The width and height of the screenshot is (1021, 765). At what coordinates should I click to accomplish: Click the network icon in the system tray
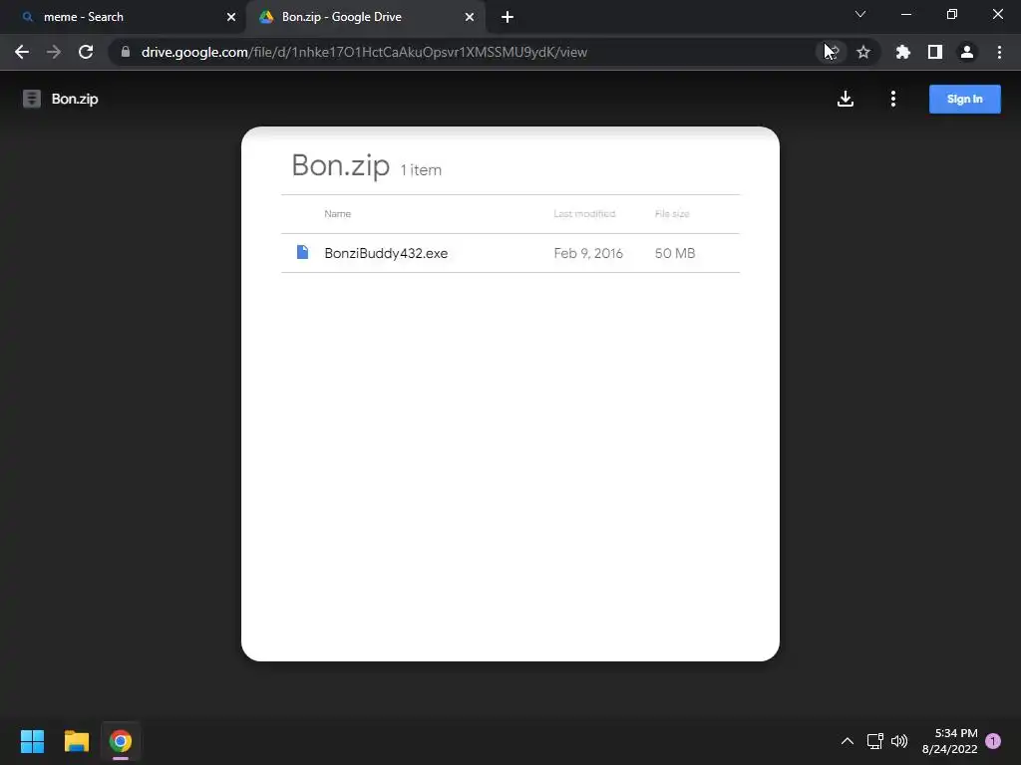[875, 741]
